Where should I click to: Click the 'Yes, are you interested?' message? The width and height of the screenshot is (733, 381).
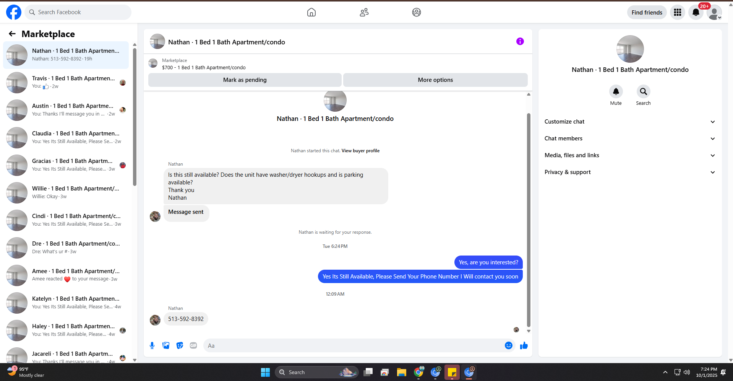coord(488,262)
